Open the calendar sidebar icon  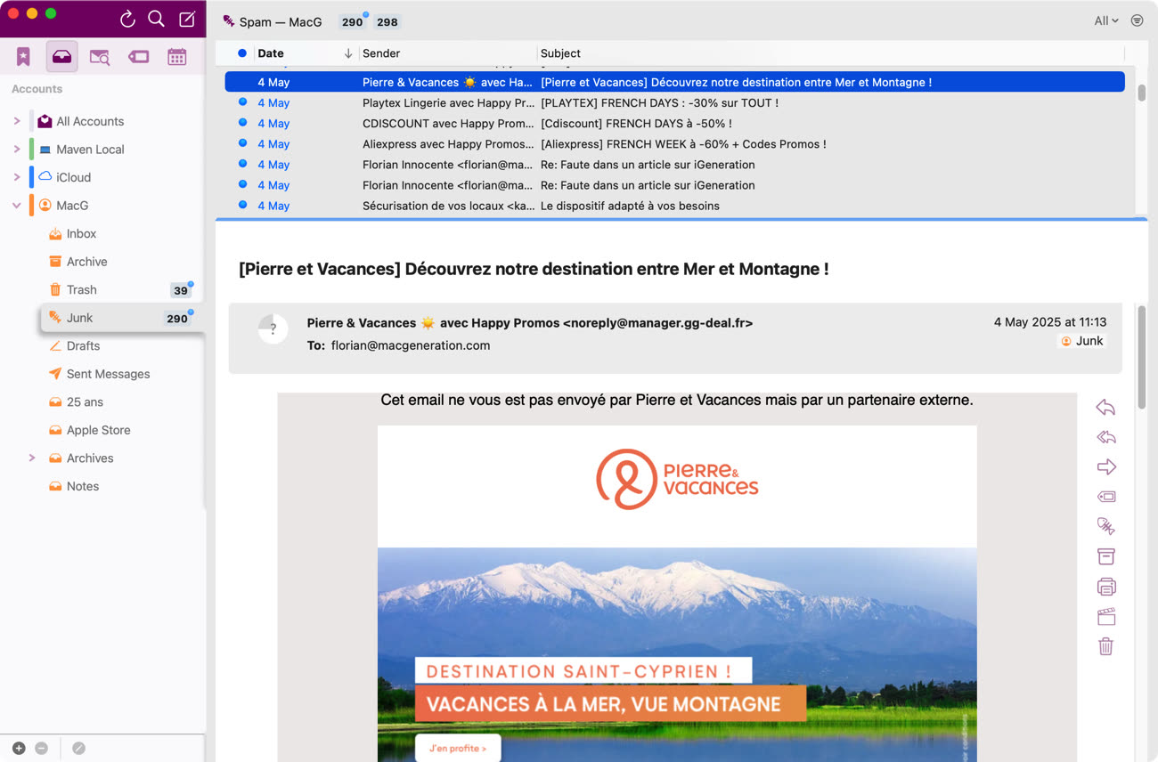[x=177, y=57]
